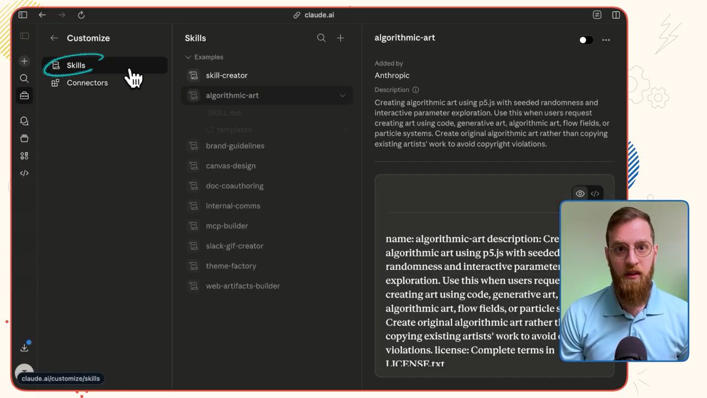The image size is (707, 398).
Task: Open the theme-factory skill
Action: tap(267, 266)
